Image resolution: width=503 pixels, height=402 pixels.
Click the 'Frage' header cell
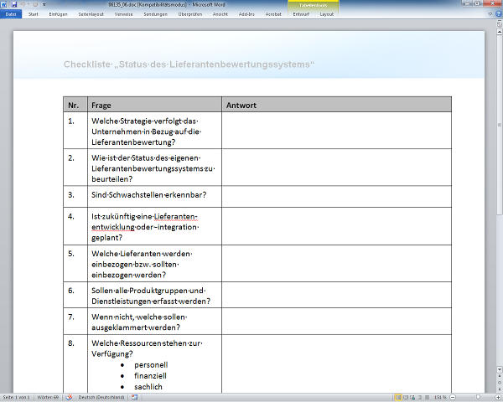click(x=154, y=105)
